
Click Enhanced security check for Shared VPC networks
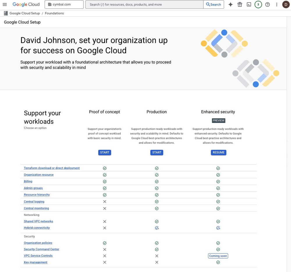[x=218, y=222]
